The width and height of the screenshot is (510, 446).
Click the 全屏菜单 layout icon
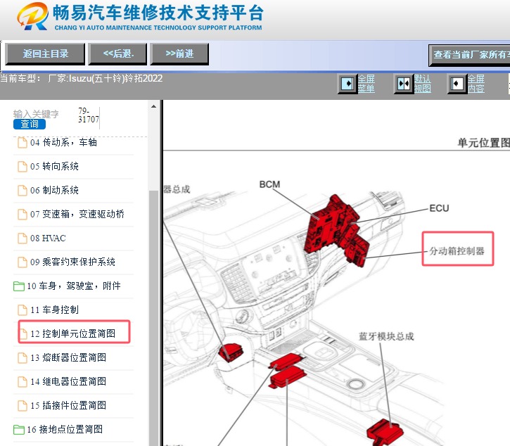(x=348, y=84)
